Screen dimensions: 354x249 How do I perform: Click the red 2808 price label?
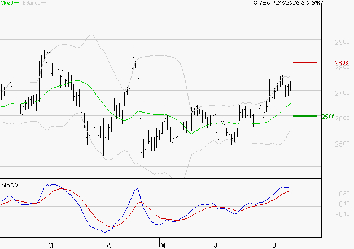342,63
